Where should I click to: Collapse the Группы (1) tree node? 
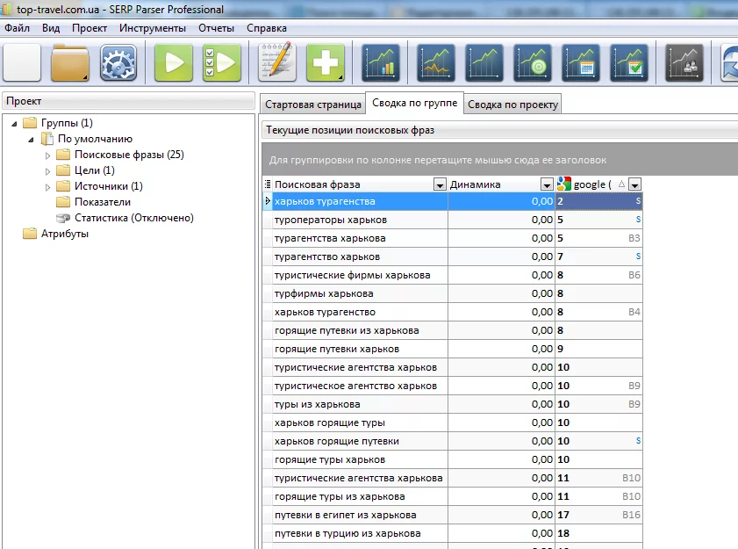click(15, 123)
